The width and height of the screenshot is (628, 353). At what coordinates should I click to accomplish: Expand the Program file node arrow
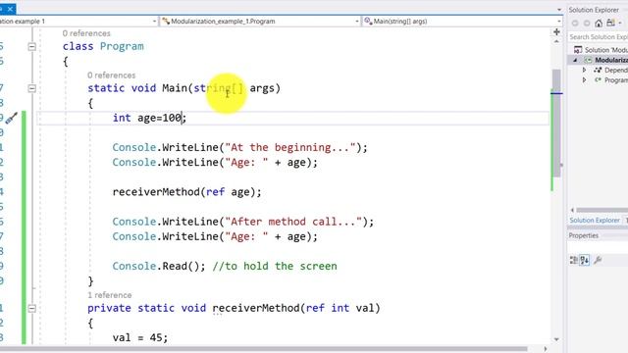(x=585, y=80)
